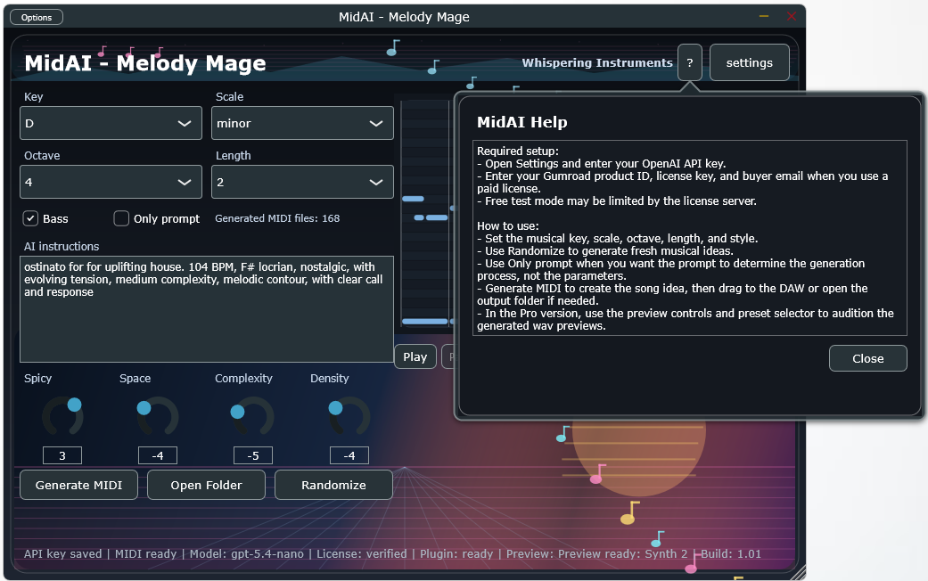The height and width of the screenshot is (581, 928).
Task: Minimize the MidAI window
Action: click(764, 17)
